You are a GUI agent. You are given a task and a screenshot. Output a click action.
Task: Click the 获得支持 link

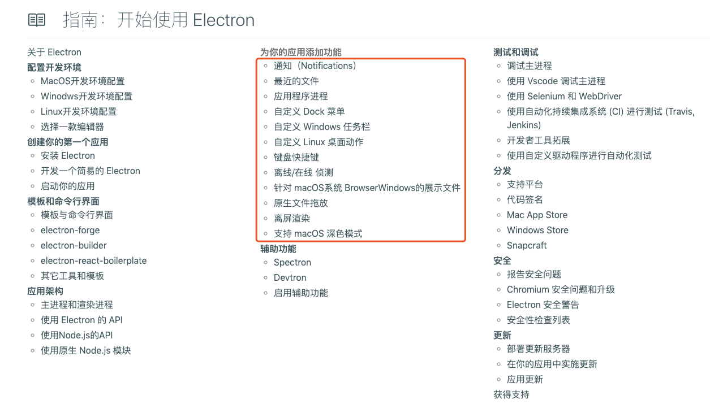(511, 395)
